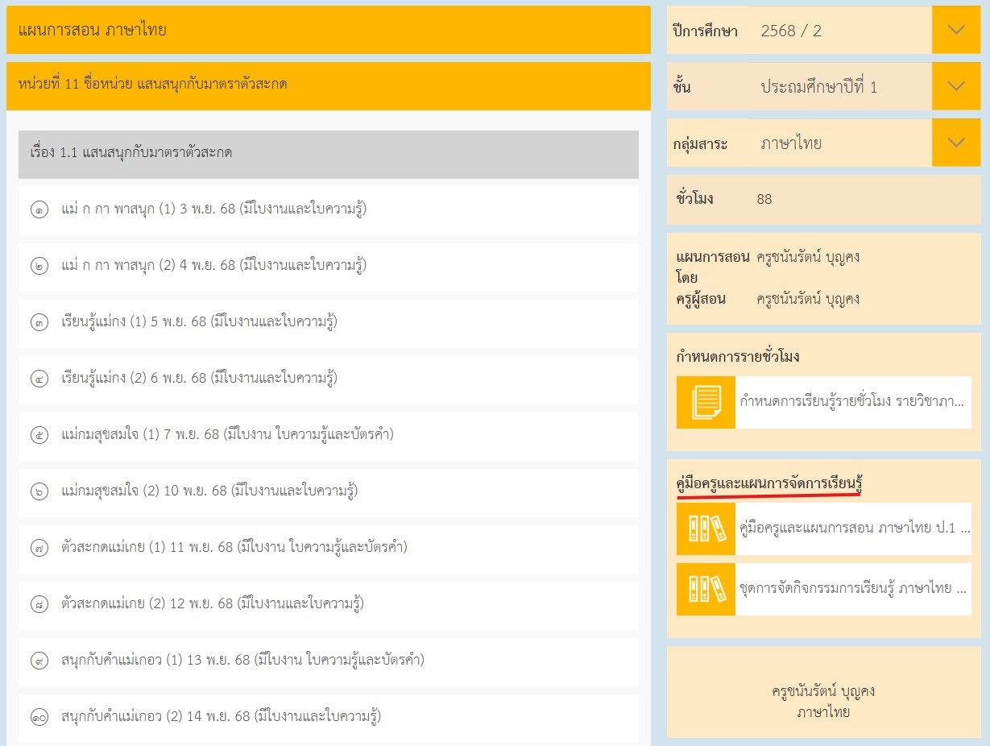Screen dimensions: 990x746
Task: Open กำหนดการเรียนรู้รายชั่วโมง document link
Action: tap(851, 402)
